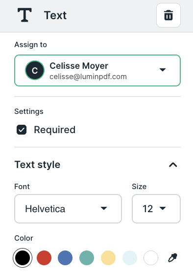193x278 pixels.
Task: Open the Assign to recipient dropdown
Action: pos(97,71)
